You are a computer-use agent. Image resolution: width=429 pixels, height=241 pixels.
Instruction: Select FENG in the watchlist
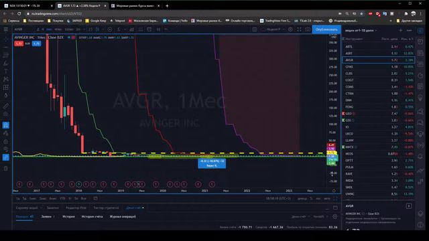[x=379, y=107]
